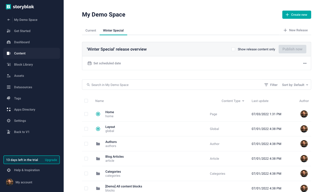Open the Layout story name
The height and width of the screenshot is (192, 329).
[110, 127]
